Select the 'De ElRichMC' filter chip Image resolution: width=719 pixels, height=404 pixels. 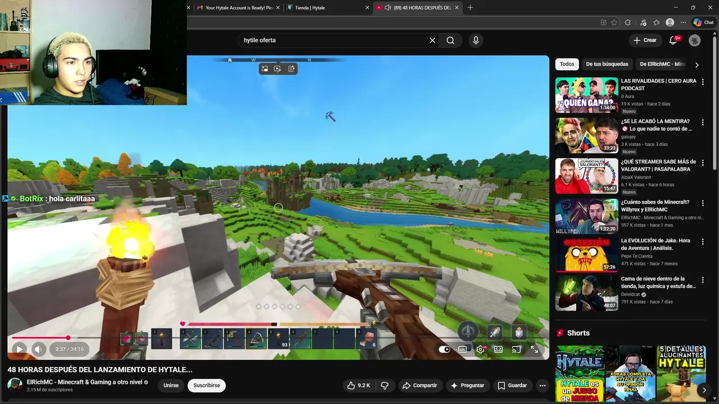click(x=662, y=64)
